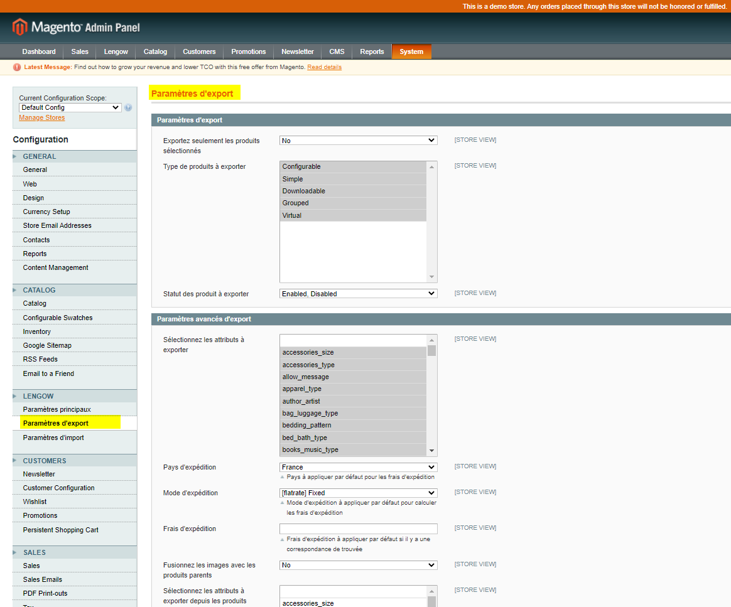Screen dimensions: 731x607
Task: Click the attributes list scroll down arrow
Action: pos(431,451)
